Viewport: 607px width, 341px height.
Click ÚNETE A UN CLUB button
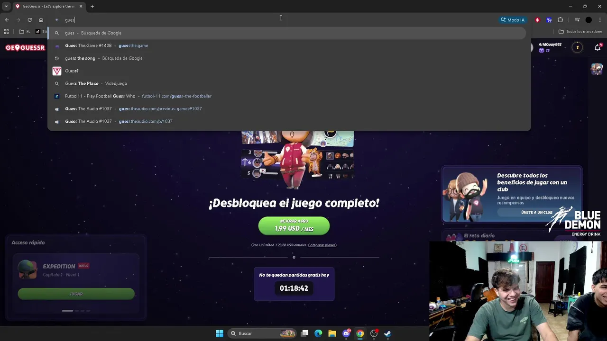point(537,212)
